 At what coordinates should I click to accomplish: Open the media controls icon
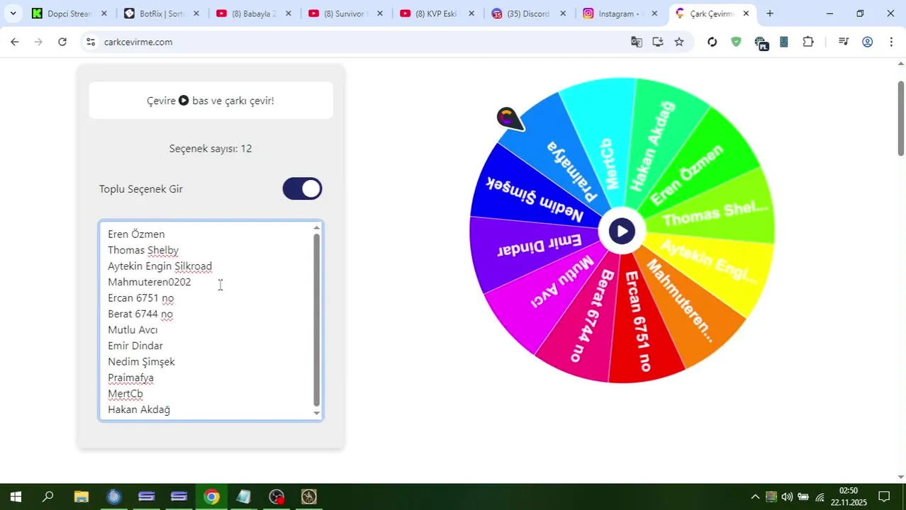[844, 42]
